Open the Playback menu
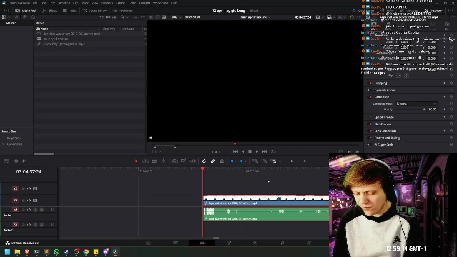 [107, 3]
